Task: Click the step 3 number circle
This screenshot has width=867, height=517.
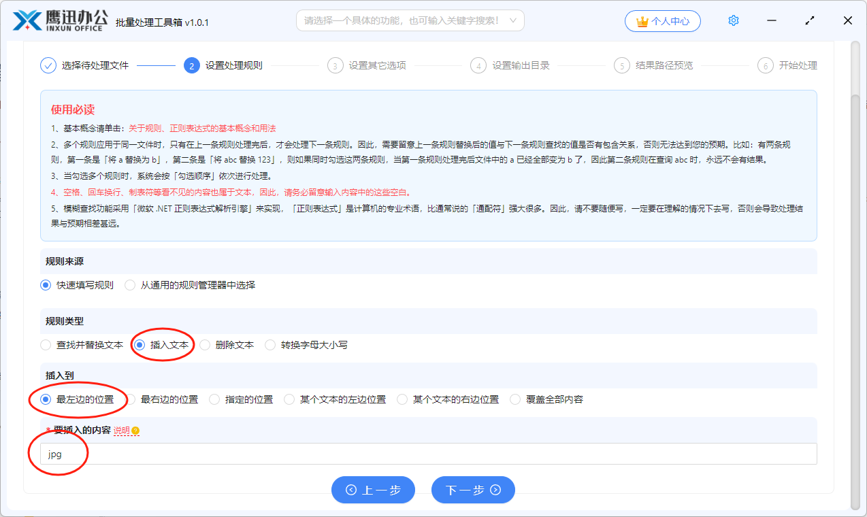Action: (x=335, y=65)
